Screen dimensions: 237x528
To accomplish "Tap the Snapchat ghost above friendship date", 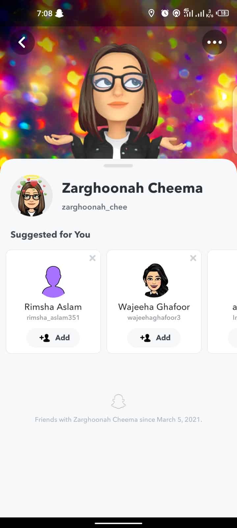I will 118,401.
